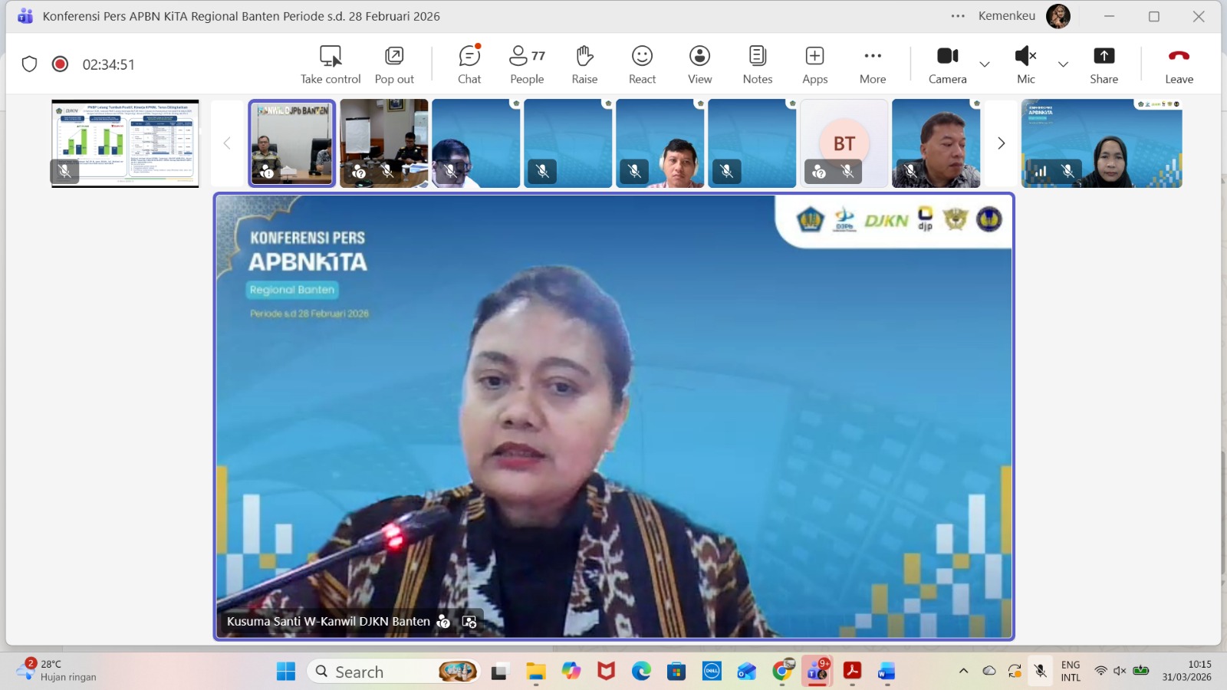Viewport: 1227px width, 690px height.
Task: Click Take control of the presentation
Action: [x=331, y=64]
